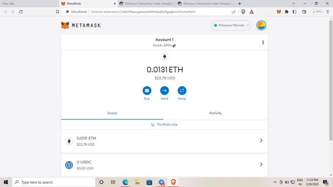Click the share page icon
333x187 pixels.
234,12
